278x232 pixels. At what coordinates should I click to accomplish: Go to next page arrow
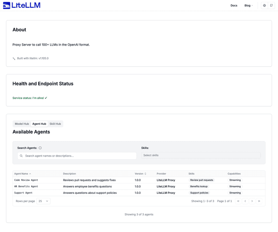coord(252,201)
